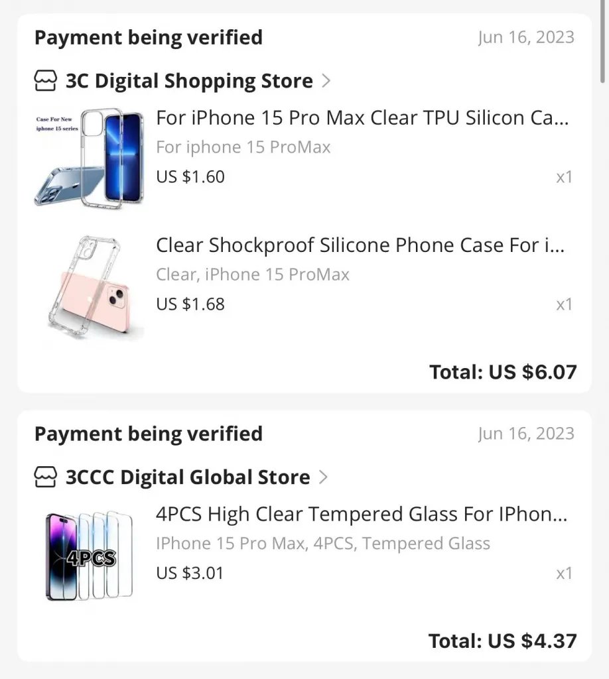Open 'For iPhone 15 Pro Max Clear TPU' title
Viewport: 609px width, 679px height.
coord(362,118)
